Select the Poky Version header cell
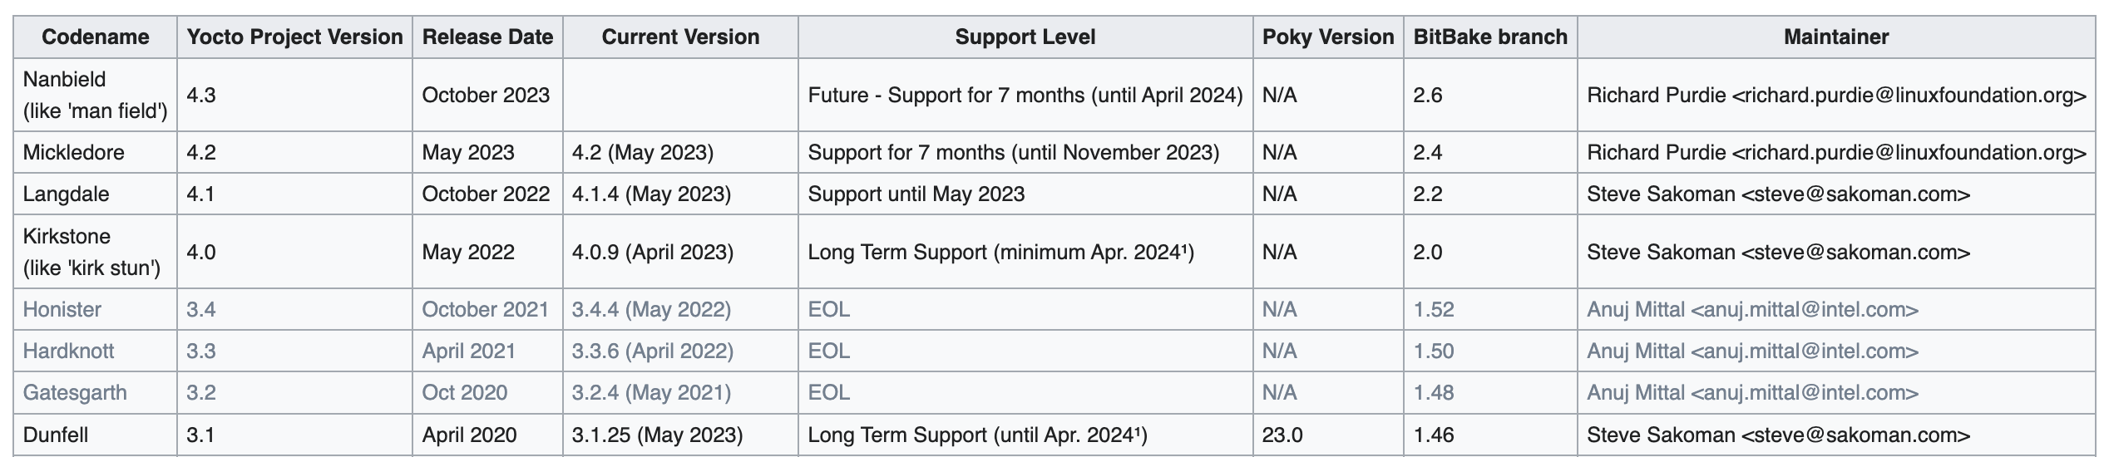The height and width of the screenshot is (457, 2109). pos(1328,37)
